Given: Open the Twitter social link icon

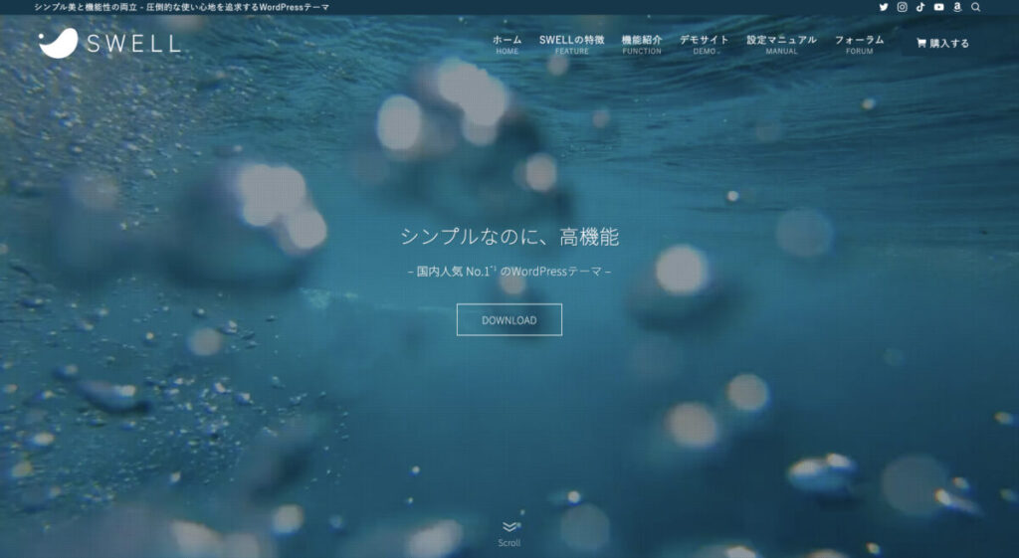Looking at the screenshot, I should [884, 7].
